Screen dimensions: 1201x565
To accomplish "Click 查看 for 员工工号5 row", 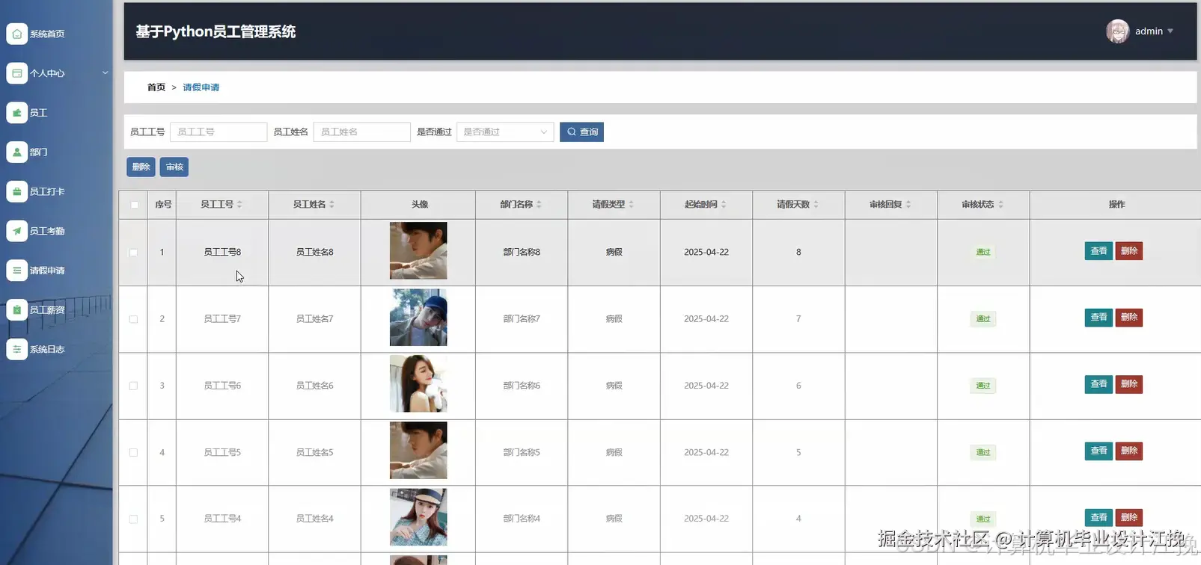I will [x=1098, y=451].
